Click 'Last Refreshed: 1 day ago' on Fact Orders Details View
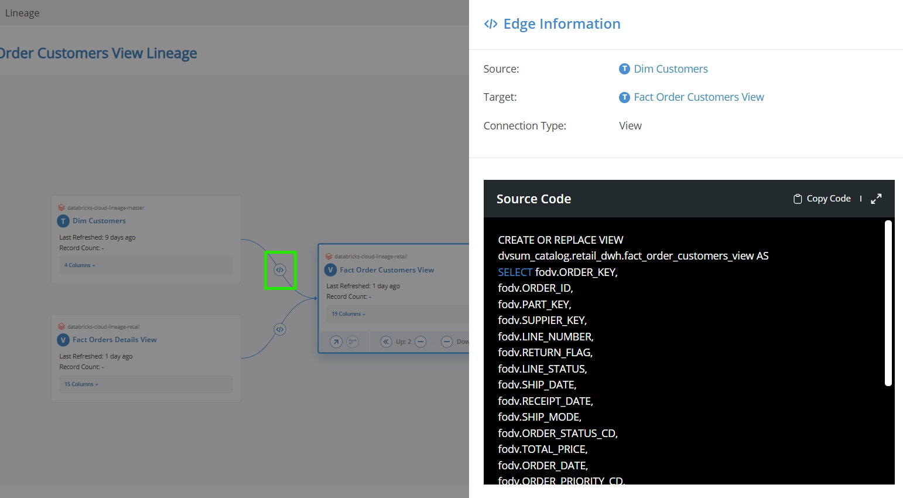 [96, 356]
